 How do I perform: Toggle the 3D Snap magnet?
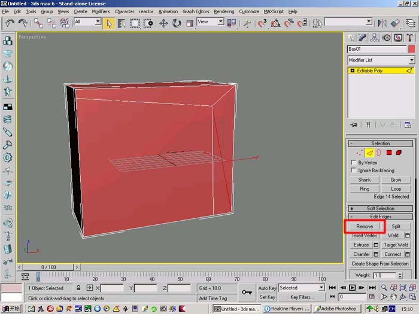pos(262,23)
